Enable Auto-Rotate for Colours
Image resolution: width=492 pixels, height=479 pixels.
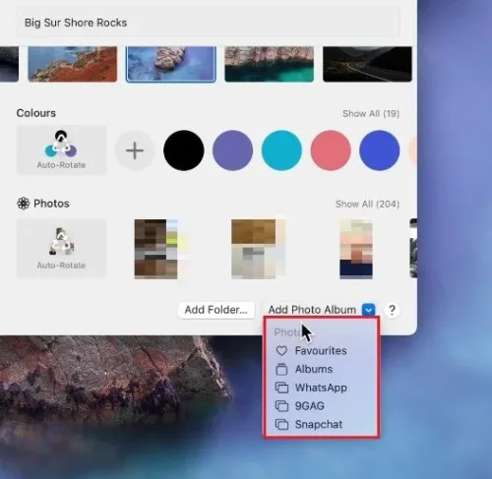(61, 150)
